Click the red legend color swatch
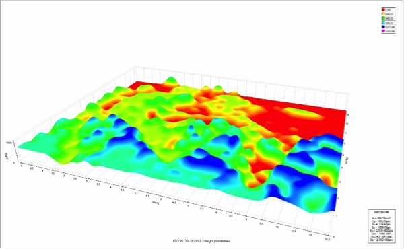 click(383, 10)
